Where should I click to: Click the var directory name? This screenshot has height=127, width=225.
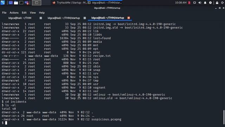tap(96, 91)
